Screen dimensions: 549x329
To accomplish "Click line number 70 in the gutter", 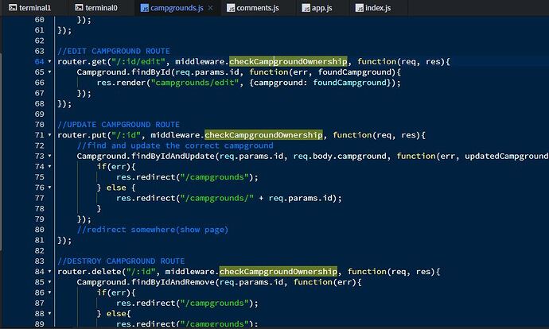I will point(40,125).
